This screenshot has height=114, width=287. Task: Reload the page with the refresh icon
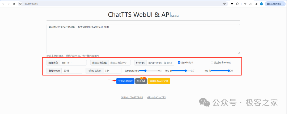point(14,4)
